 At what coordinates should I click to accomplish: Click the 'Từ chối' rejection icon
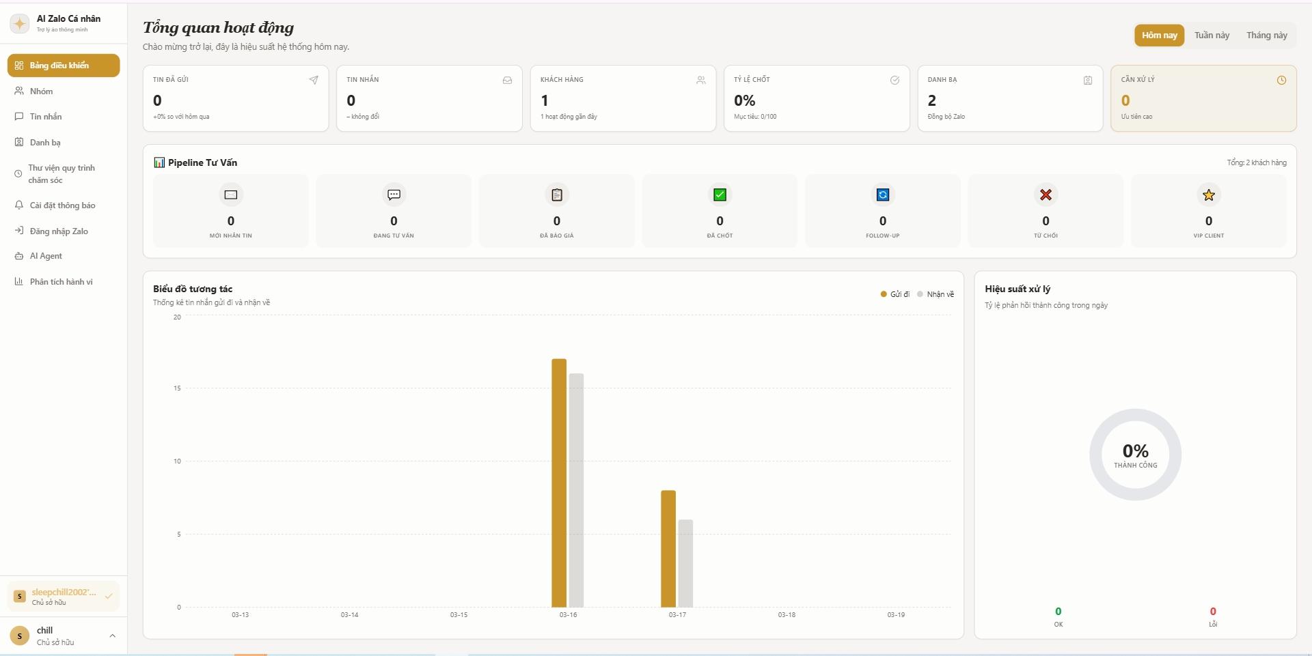pyautogui.click(x=1045, y=195)
